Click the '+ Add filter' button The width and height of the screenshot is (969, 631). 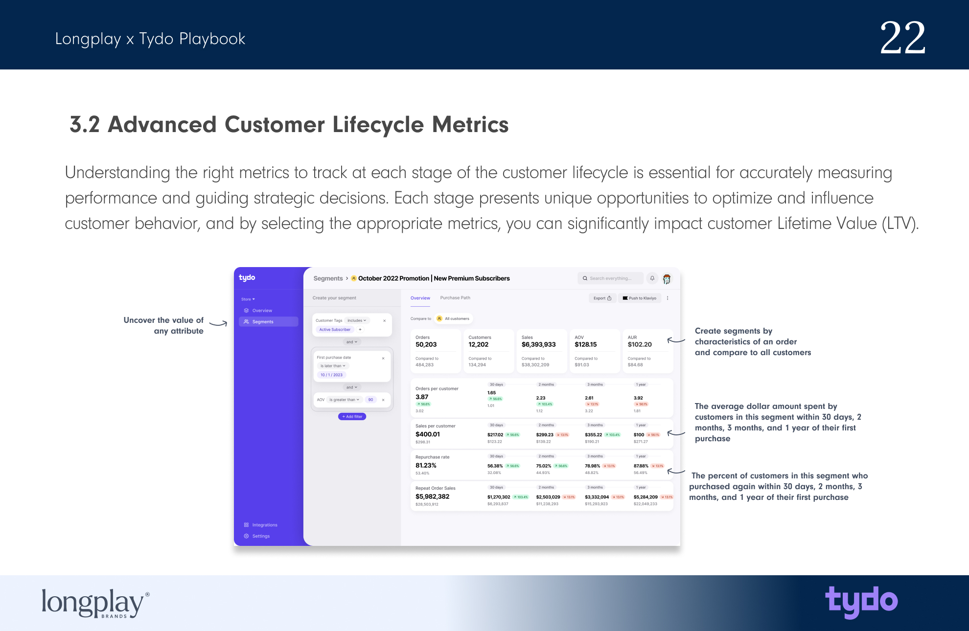click(352, 417)
